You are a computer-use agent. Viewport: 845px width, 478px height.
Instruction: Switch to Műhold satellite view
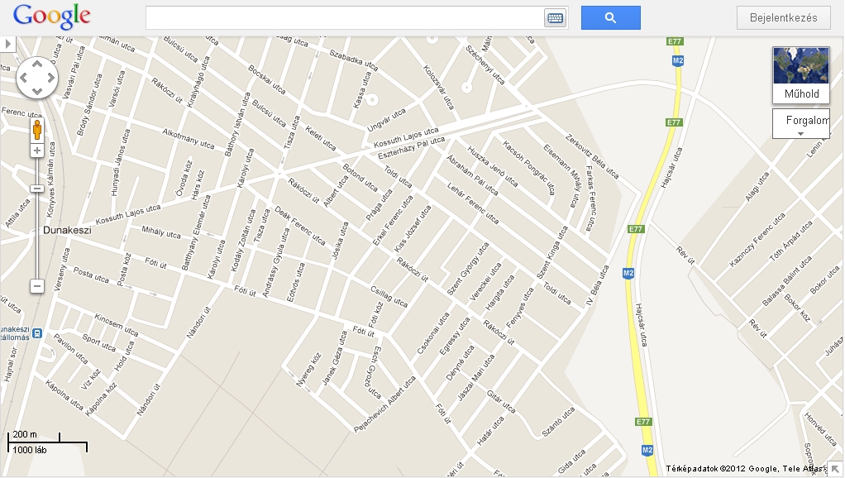tap(801, 75)
